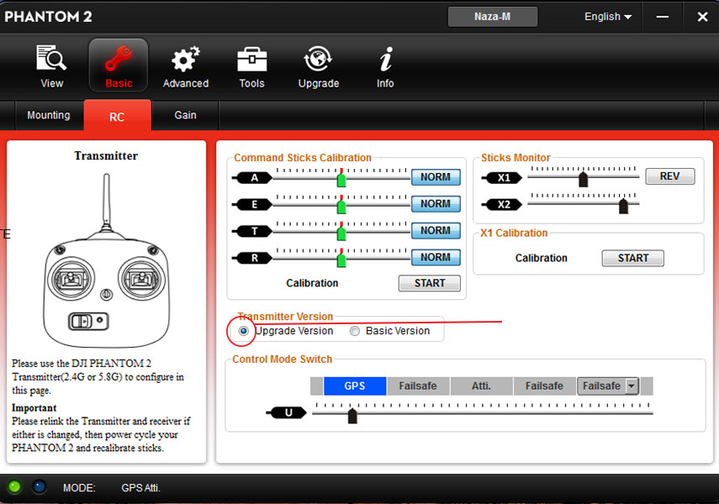Image resolution: width=719 pixels, height=504 pixels.
Task: Select Failsafe segment after Atti.
Action: tap(544, 386)
